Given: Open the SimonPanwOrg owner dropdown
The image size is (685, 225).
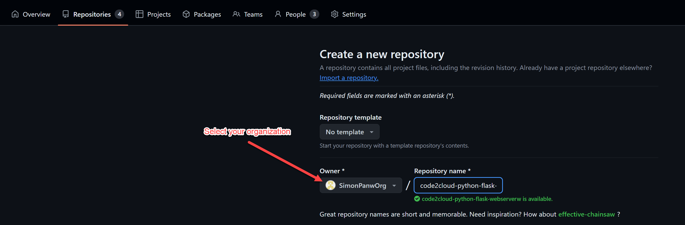Looking at the screenshot, I should point(361,185).
